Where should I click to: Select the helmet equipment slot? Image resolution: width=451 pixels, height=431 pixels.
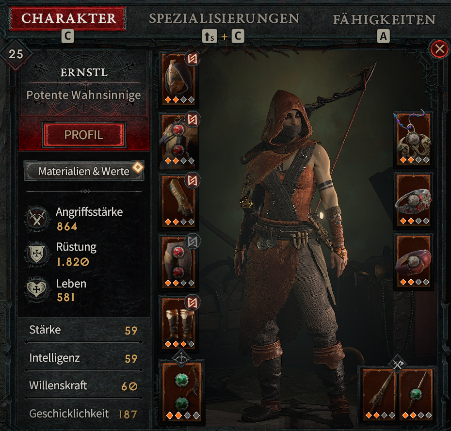[178, 79]
